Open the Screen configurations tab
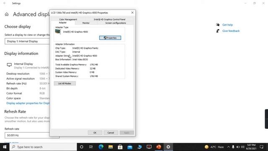Image resolution: width=268 pixels, height=151 pixels. tap(116, 23)
